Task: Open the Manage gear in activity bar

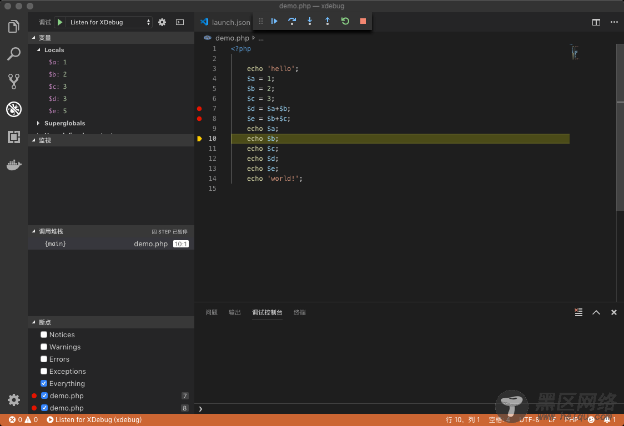Action: coord(13,400)
